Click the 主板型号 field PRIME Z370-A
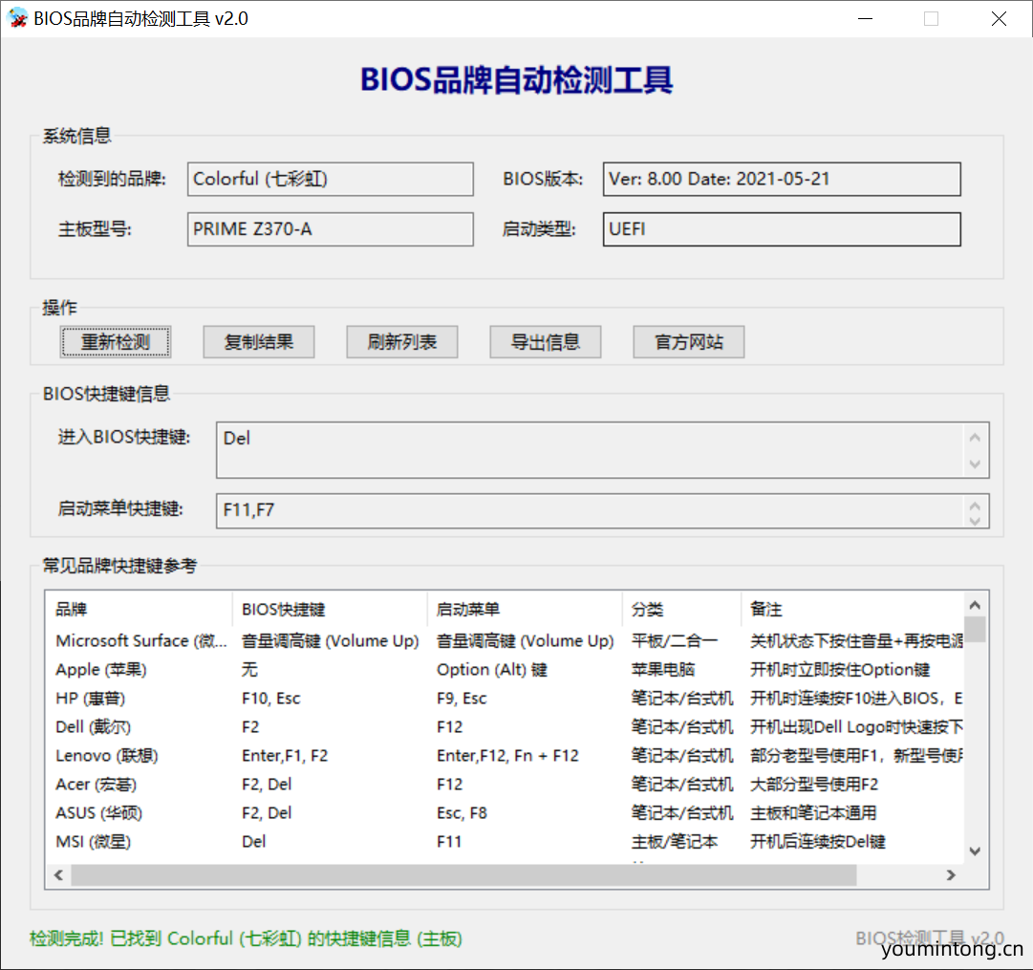The image size is (1033, 970). click(330, 229)
